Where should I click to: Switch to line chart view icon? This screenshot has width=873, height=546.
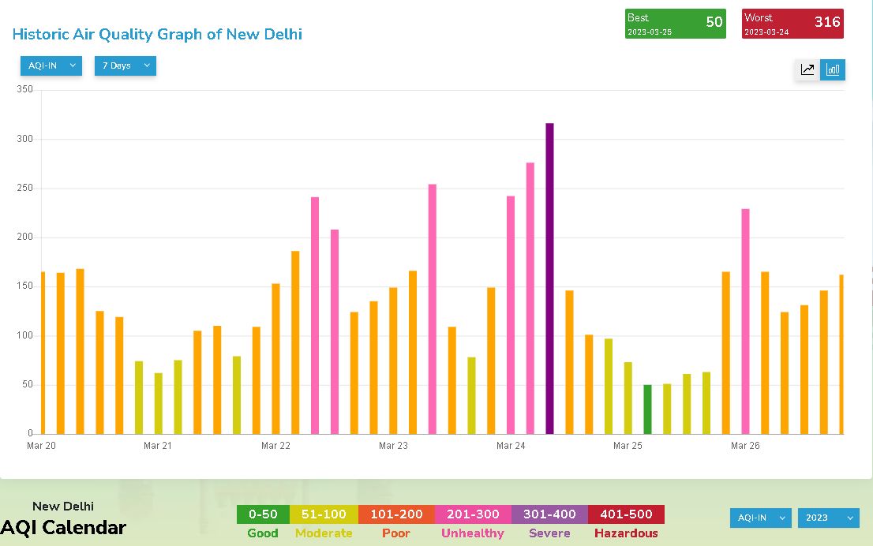click(807, 69)
